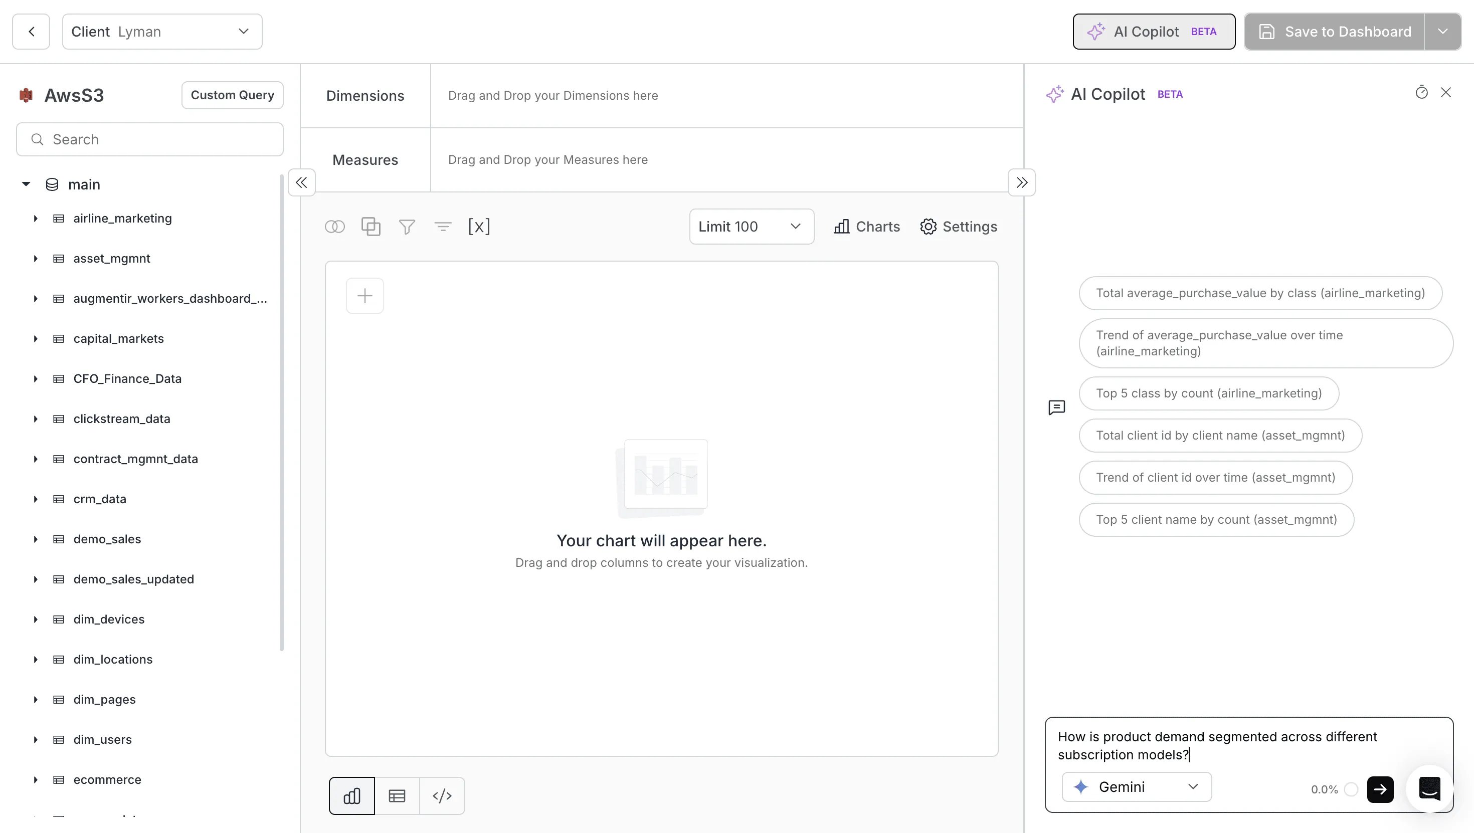The image size is (1474, 833).
Task: Select 'Top 5 client name by count' suggestion
Action: (1216, 519)
